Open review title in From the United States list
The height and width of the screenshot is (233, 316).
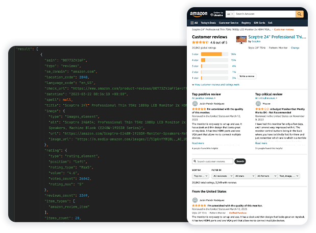point(235,205)
